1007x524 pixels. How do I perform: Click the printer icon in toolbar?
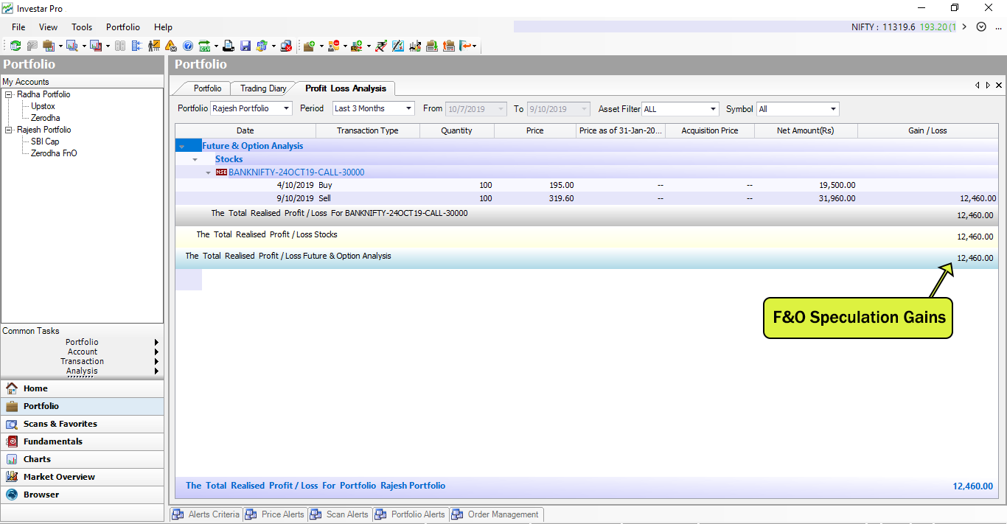pos(229,46)
